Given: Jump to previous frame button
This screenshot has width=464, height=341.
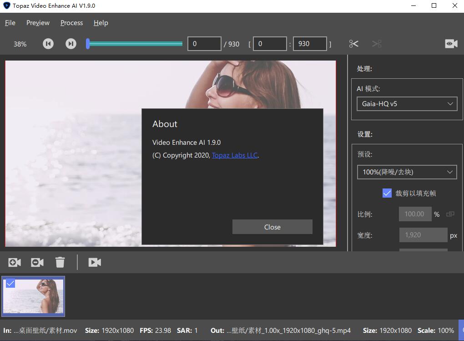Looking at the screenshot, I should (48, 44).
